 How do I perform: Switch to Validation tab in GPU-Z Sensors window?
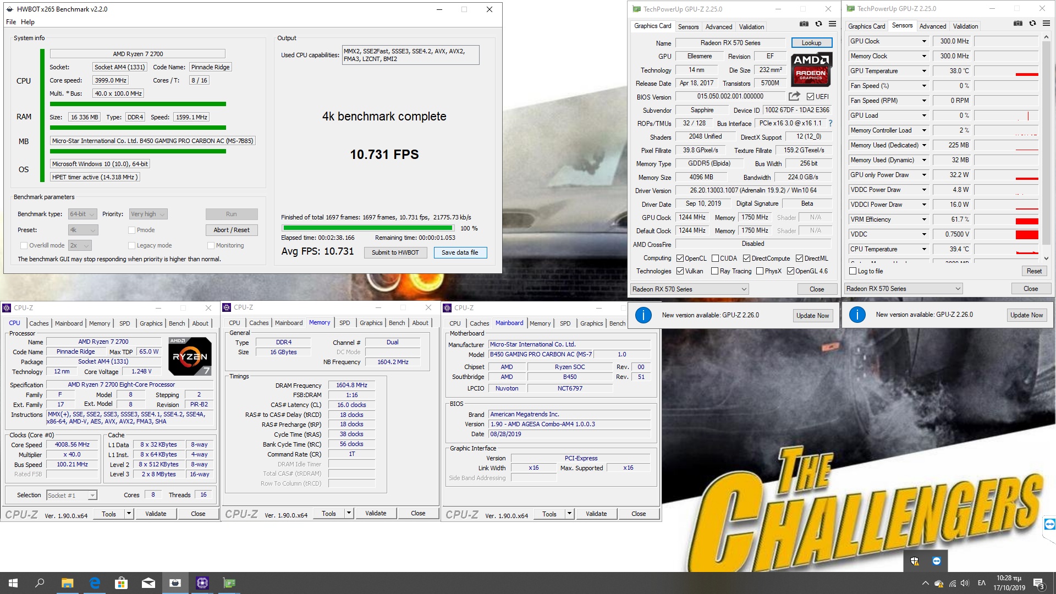pyautogui.click(x=965, y=26)
